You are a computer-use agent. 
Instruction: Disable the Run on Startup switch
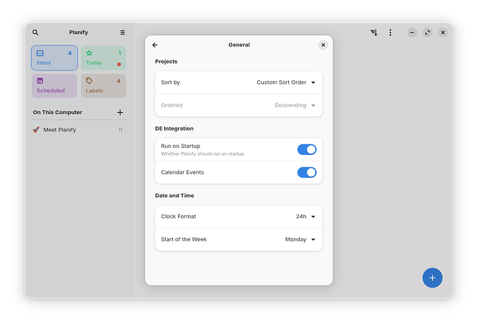tap(306, 149)
